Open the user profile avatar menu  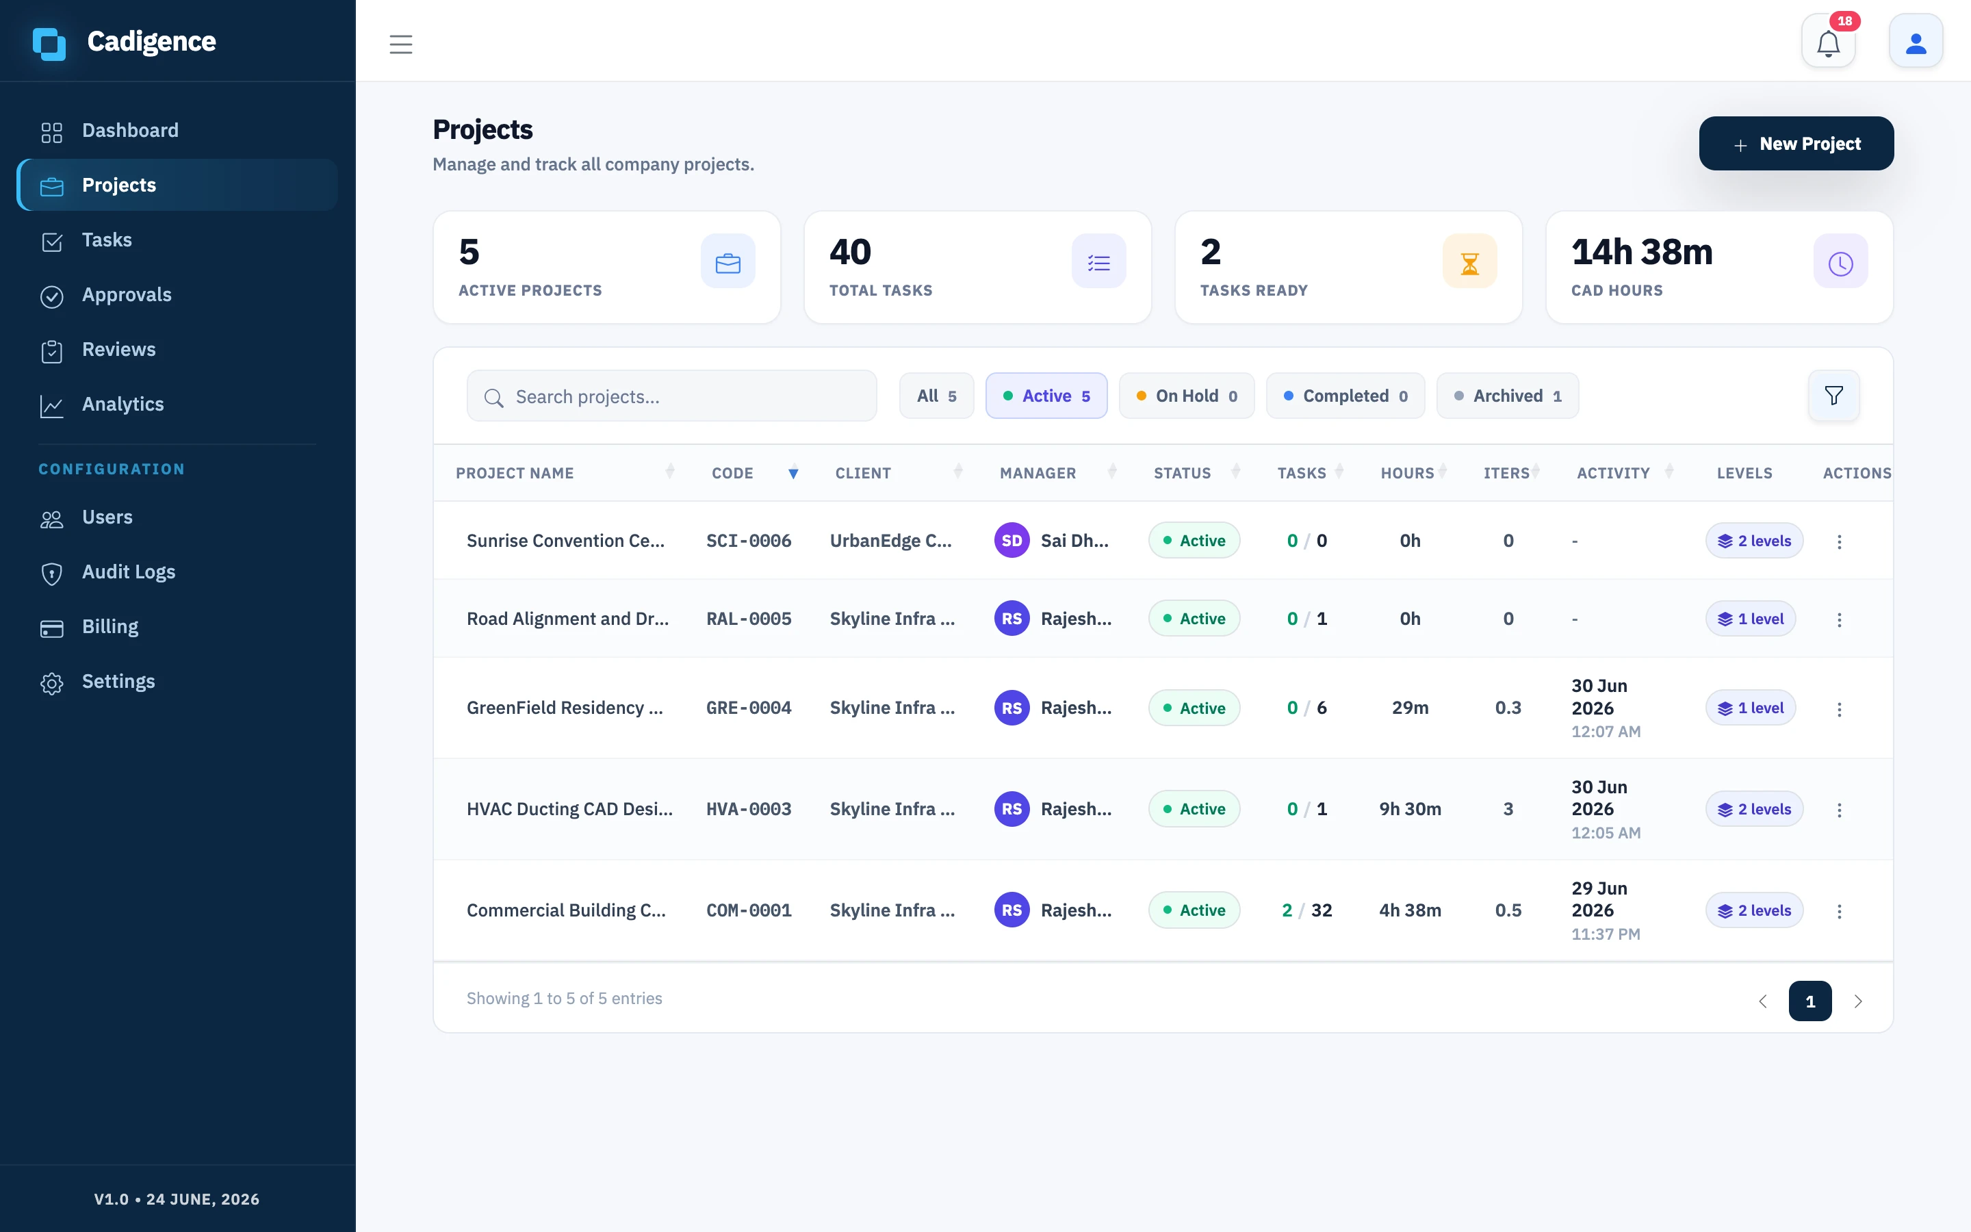click(1916, 42)
